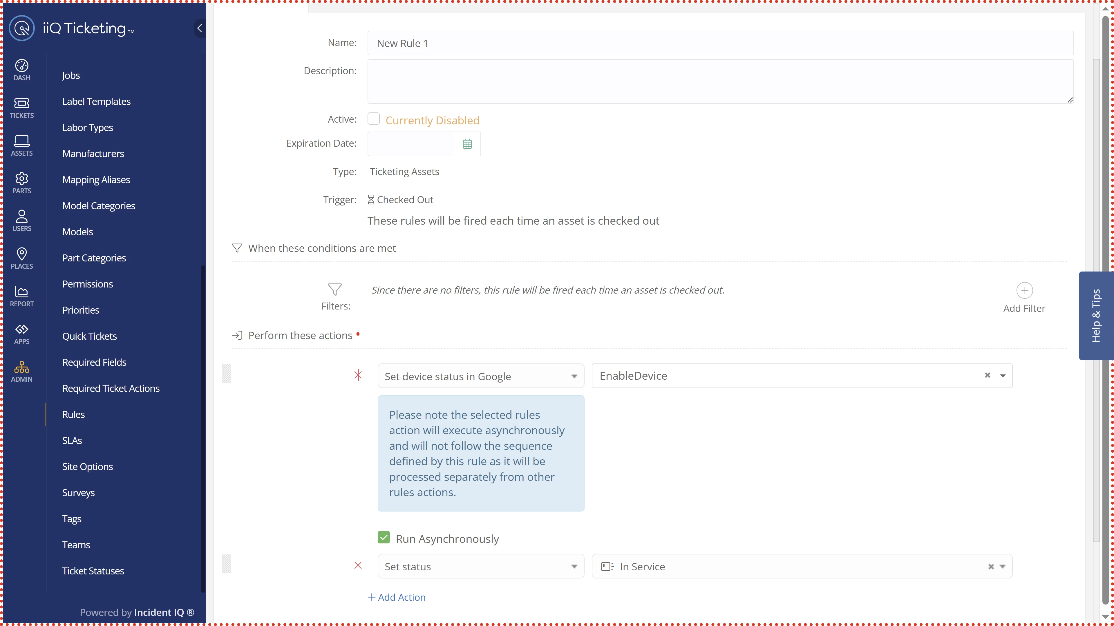
Task: Open Site Options
Action: coord(87,467)
